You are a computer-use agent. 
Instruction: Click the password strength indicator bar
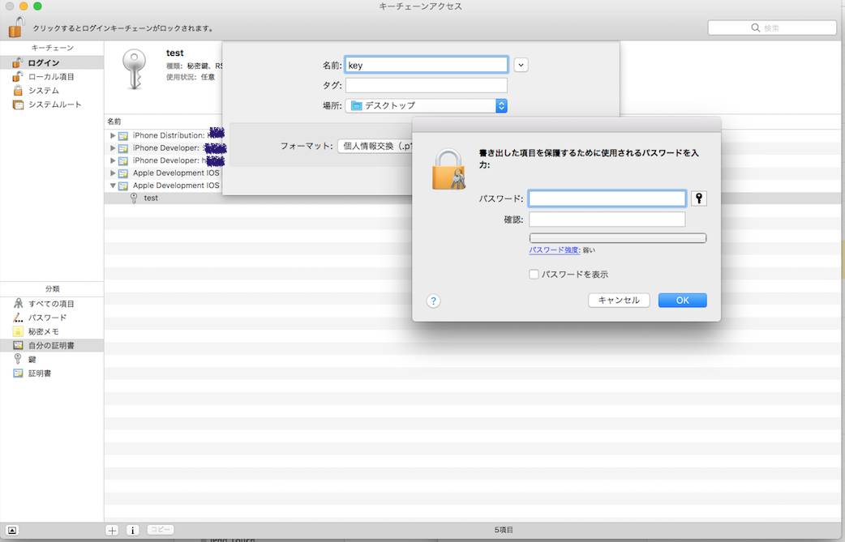pos(618,238)
